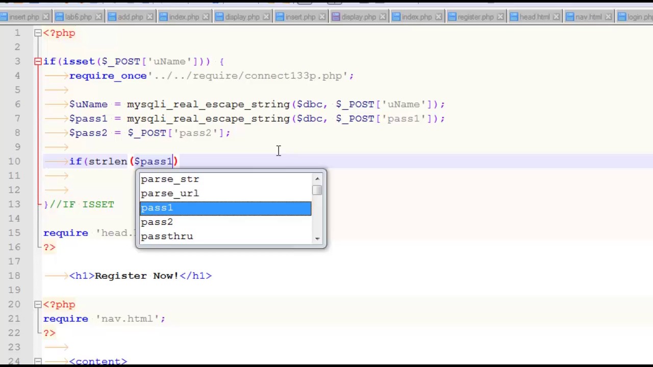Image resolution: width=653 pixels, height=367 pixels.
Task: Click the file icon on add.php tab
Action: click(112, 17)
